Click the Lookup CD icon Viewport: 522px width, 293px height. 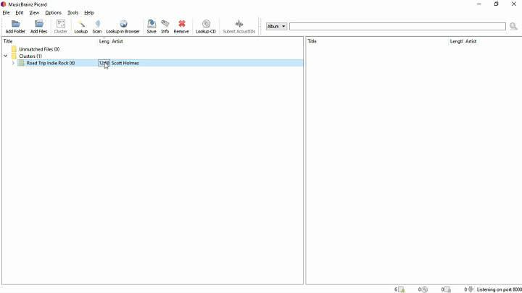click(x=206, y=26)
